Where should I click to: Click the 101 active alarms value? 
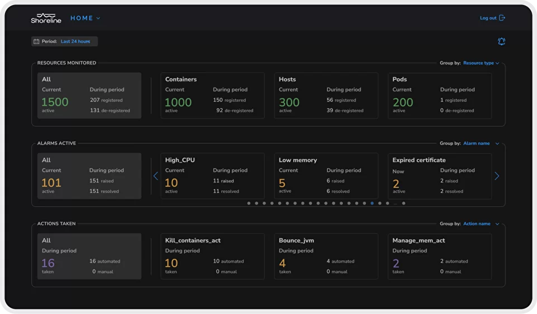pyautogui.click(x=51, y=183)
